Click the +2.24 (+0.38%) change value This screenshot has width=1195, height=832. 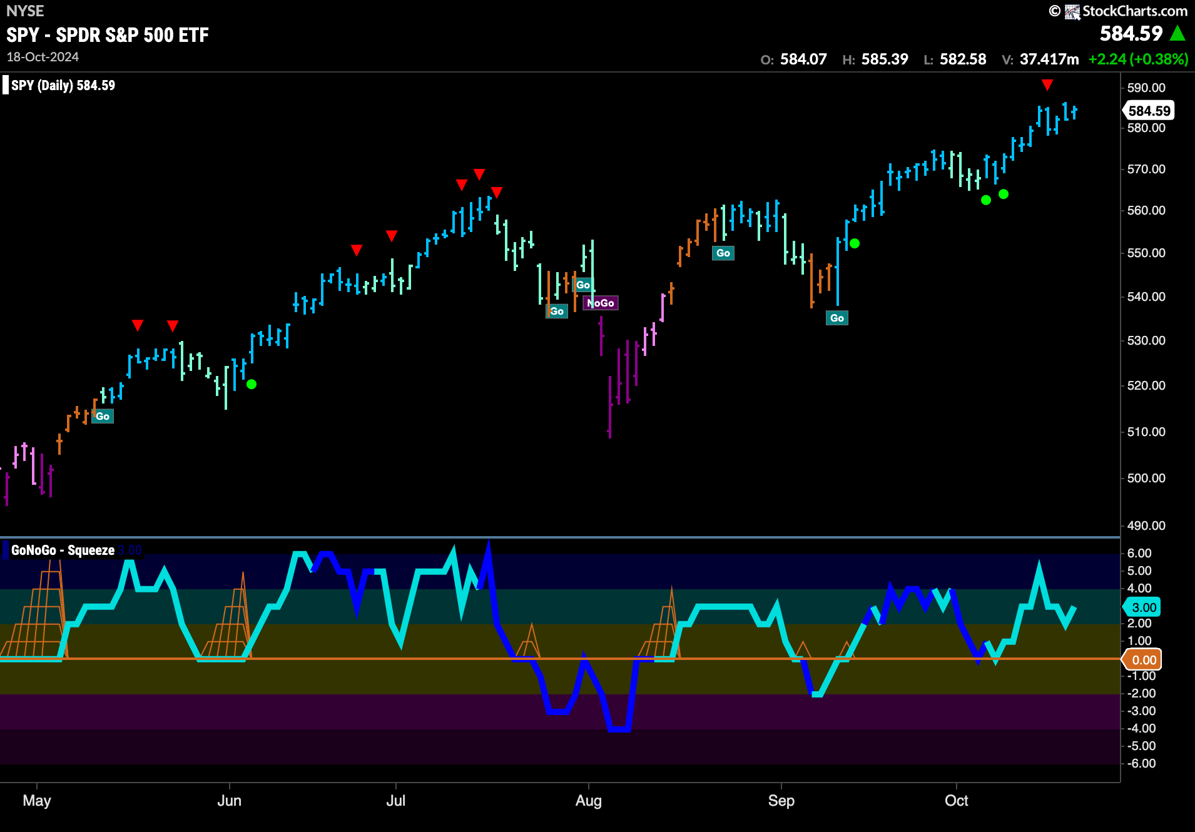(x=1138, y=59)
